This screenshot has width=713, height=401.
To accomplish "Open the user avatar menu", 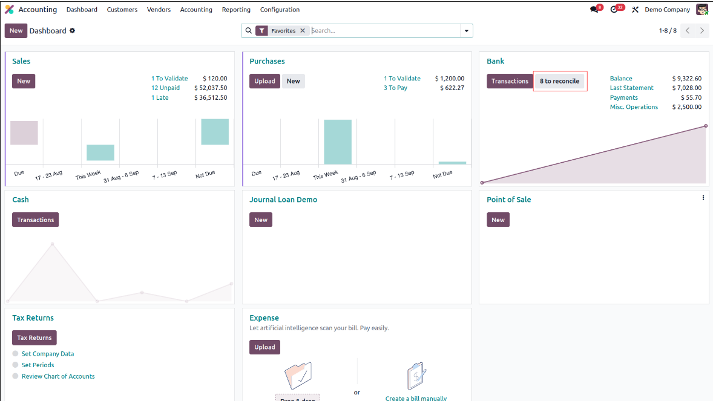I will point(701,10).
